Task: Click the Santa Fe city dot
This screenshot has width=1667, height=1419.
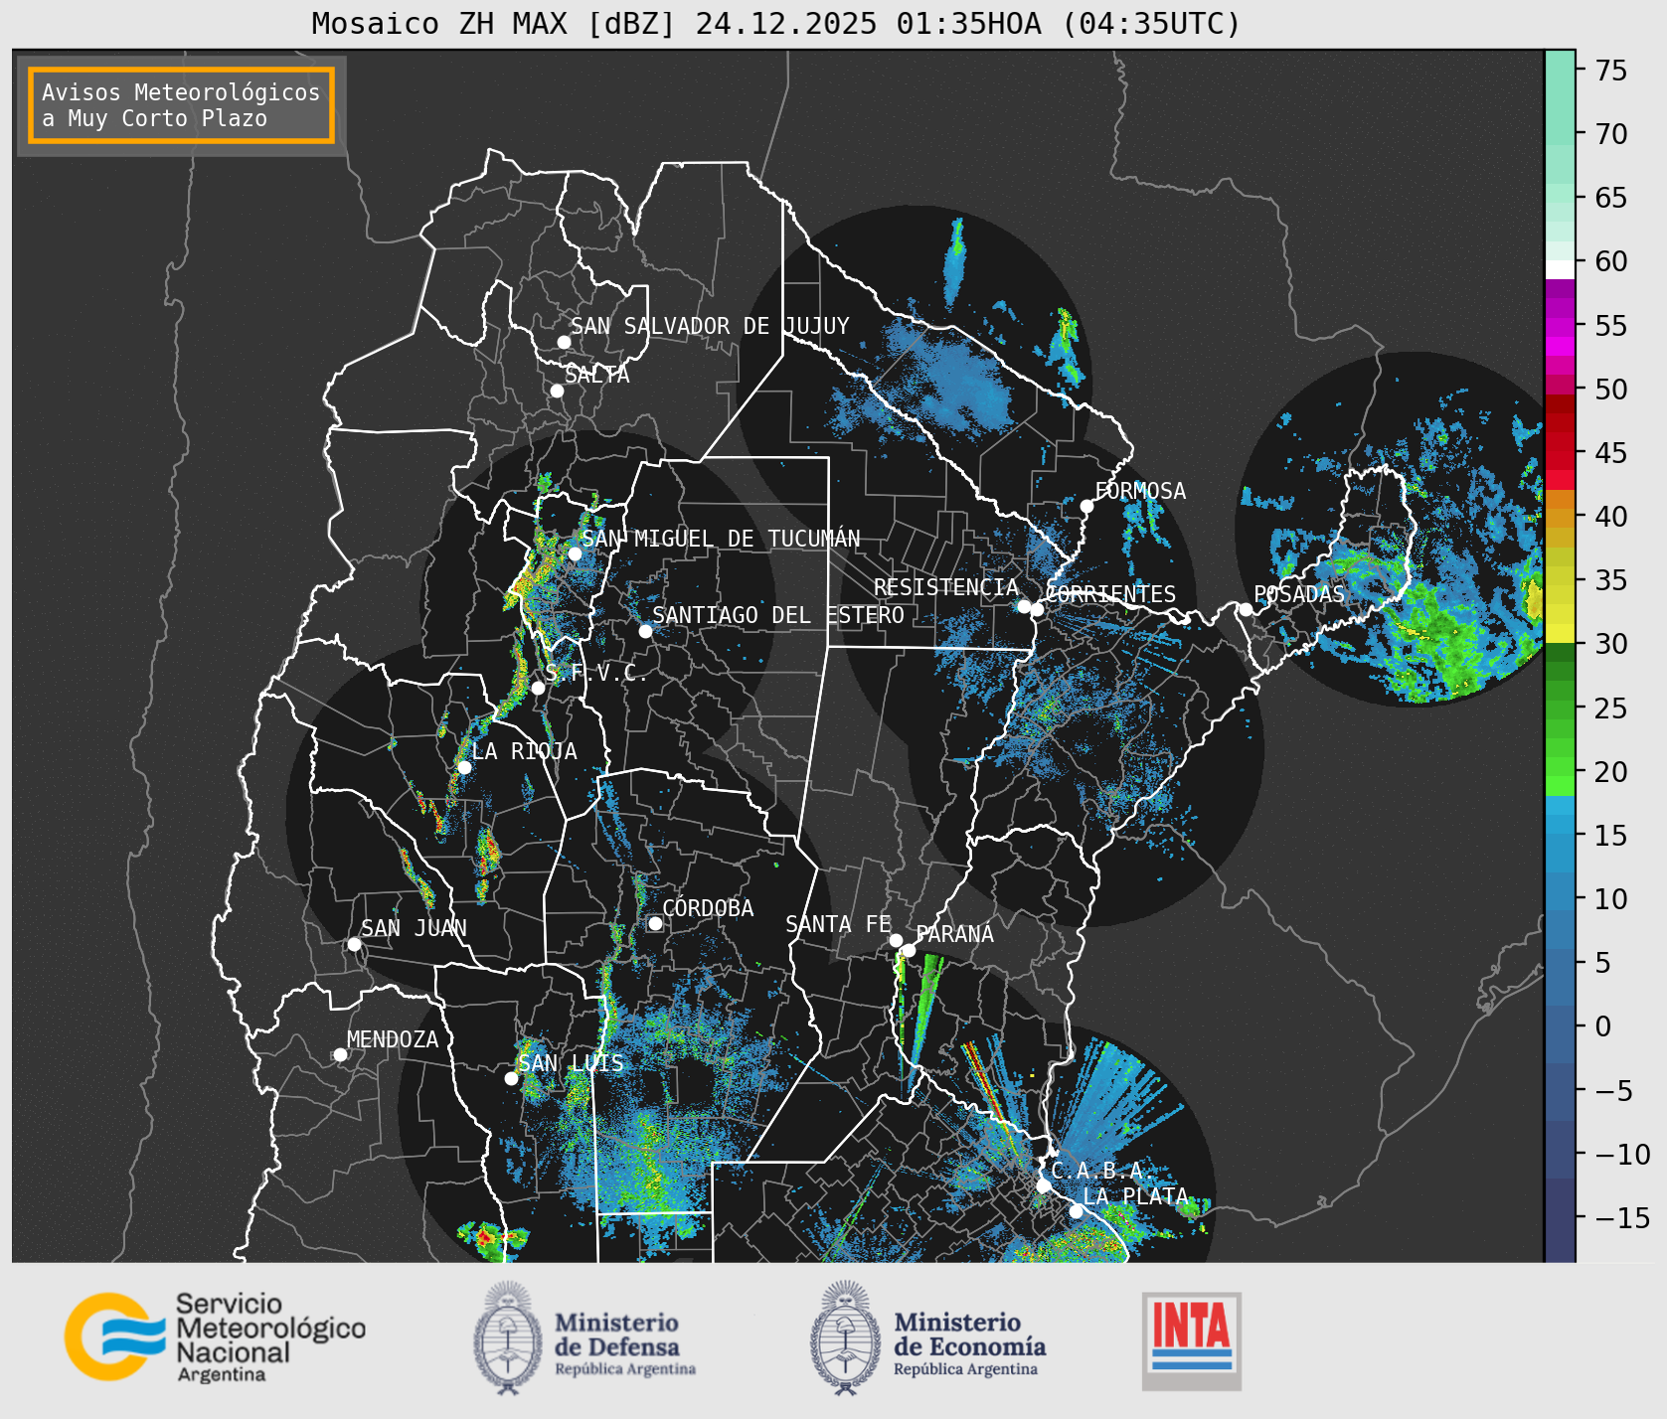Action: (896, 940)
